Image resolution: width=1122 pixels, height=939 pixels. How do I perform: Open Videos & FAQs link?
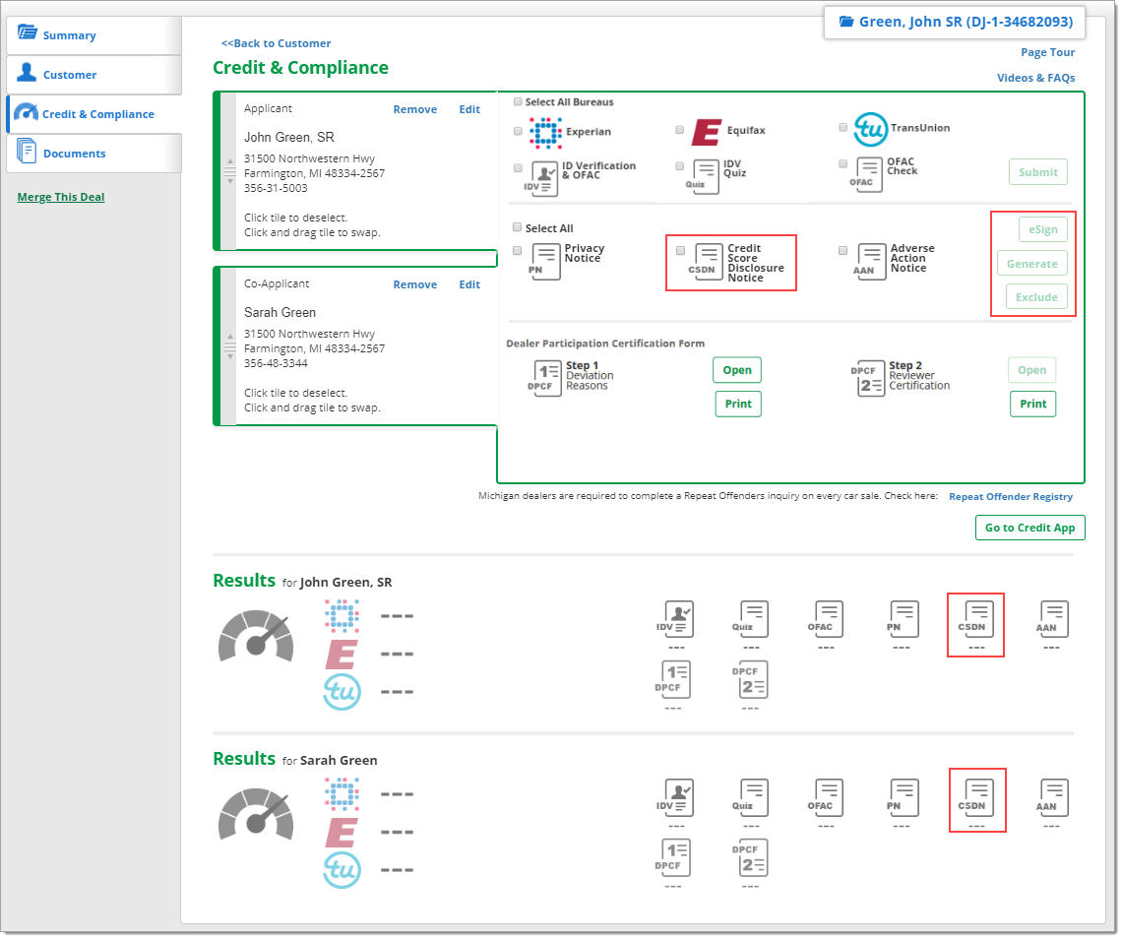click(1036, 78)
